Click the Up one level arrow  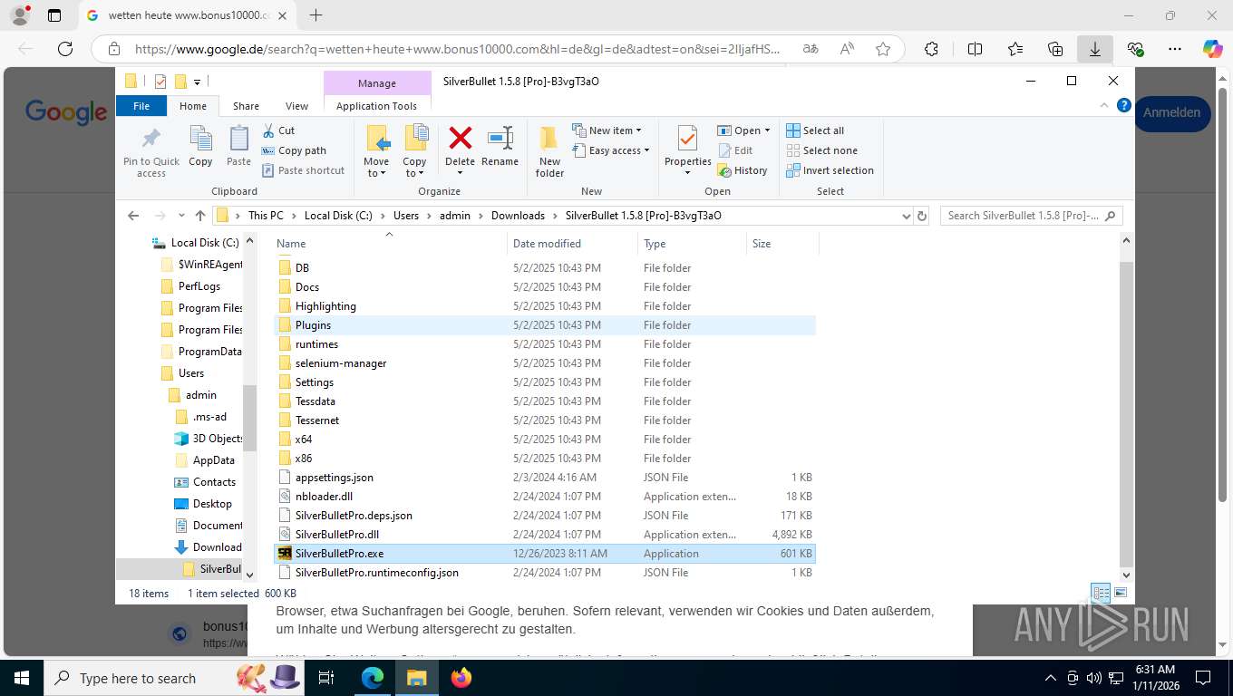click(200, 216)
